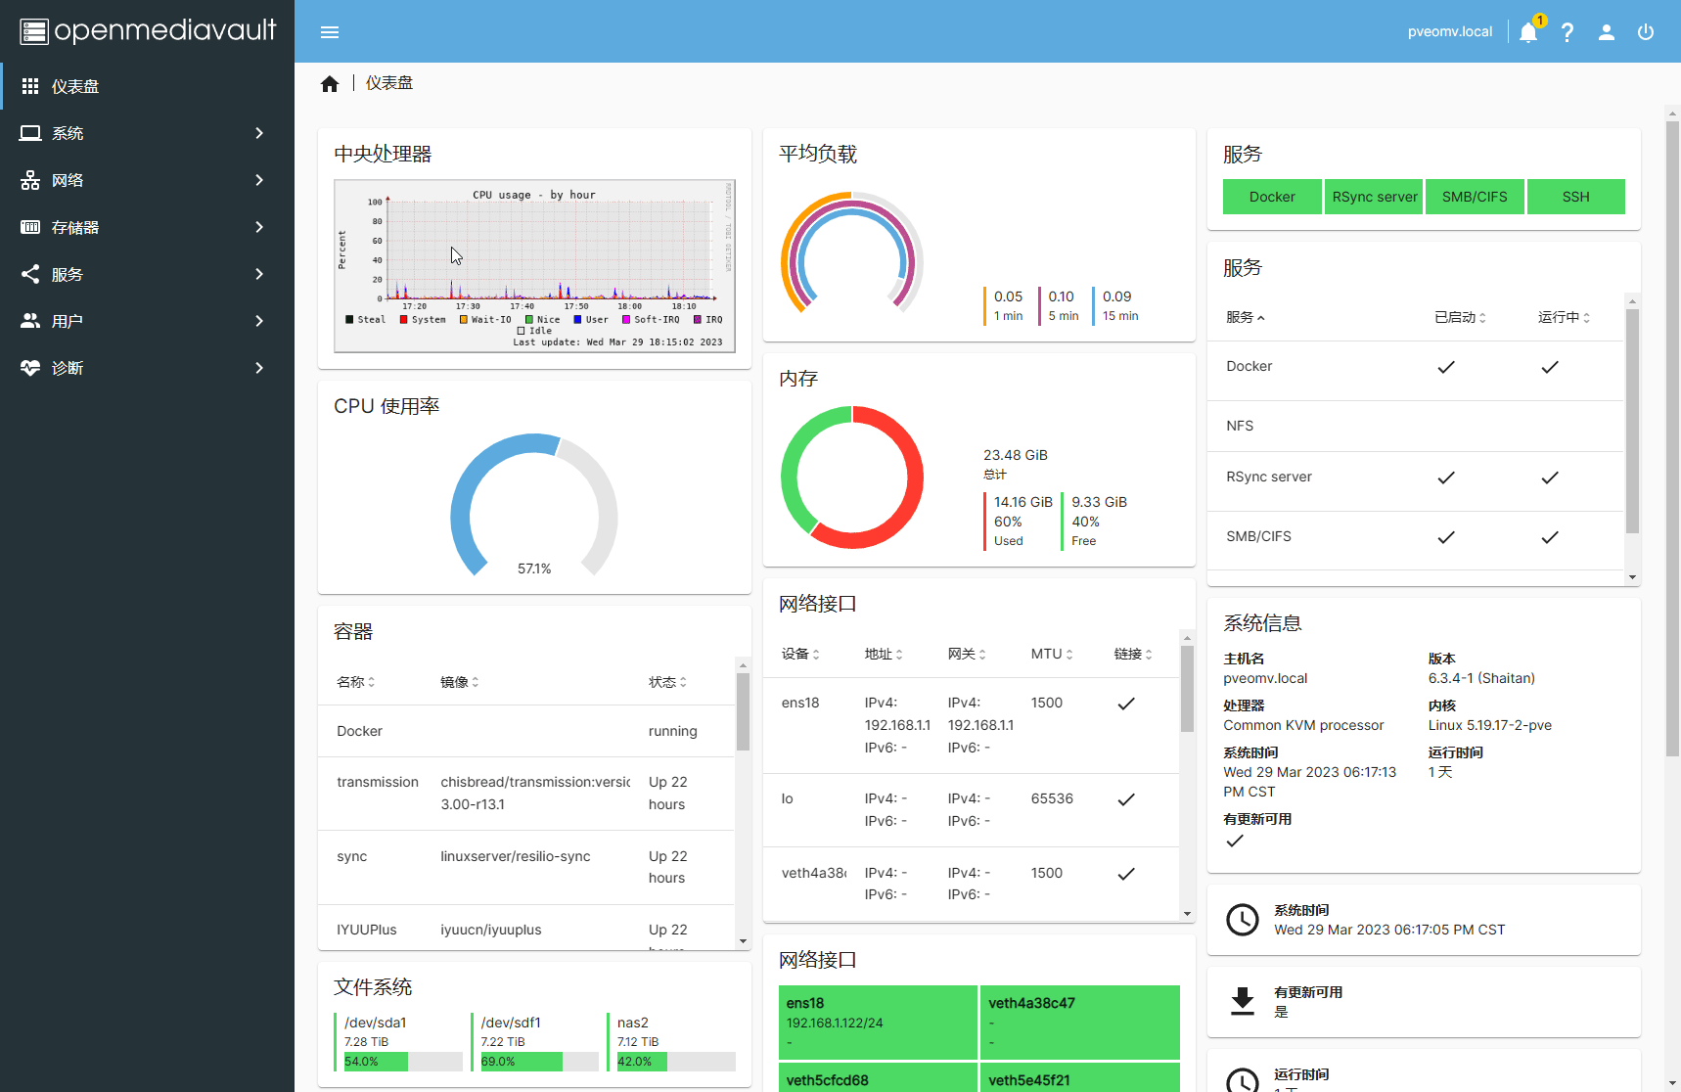
Task: Sort containers table by 状态 column
Action: 667,682
